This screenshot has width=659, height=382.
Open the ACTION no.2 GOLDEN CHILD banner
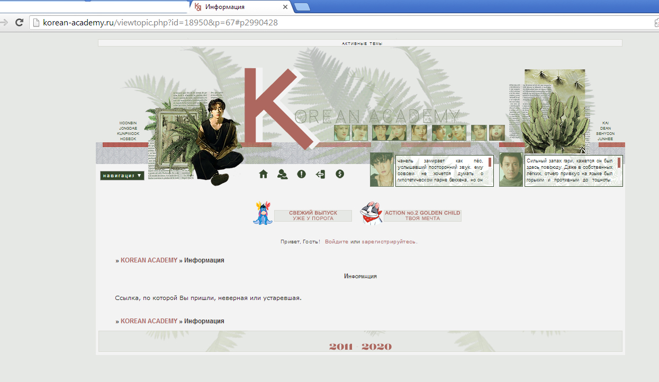click(422, 216)
